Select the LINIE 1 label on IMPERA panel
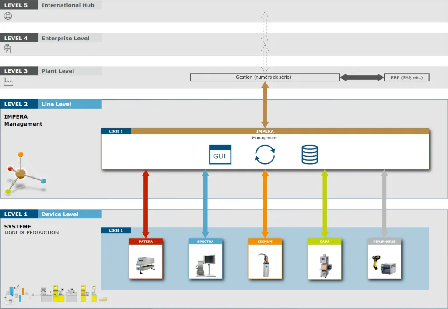The height and width of the screenshot is (309, 448). (x=116, y=131)
